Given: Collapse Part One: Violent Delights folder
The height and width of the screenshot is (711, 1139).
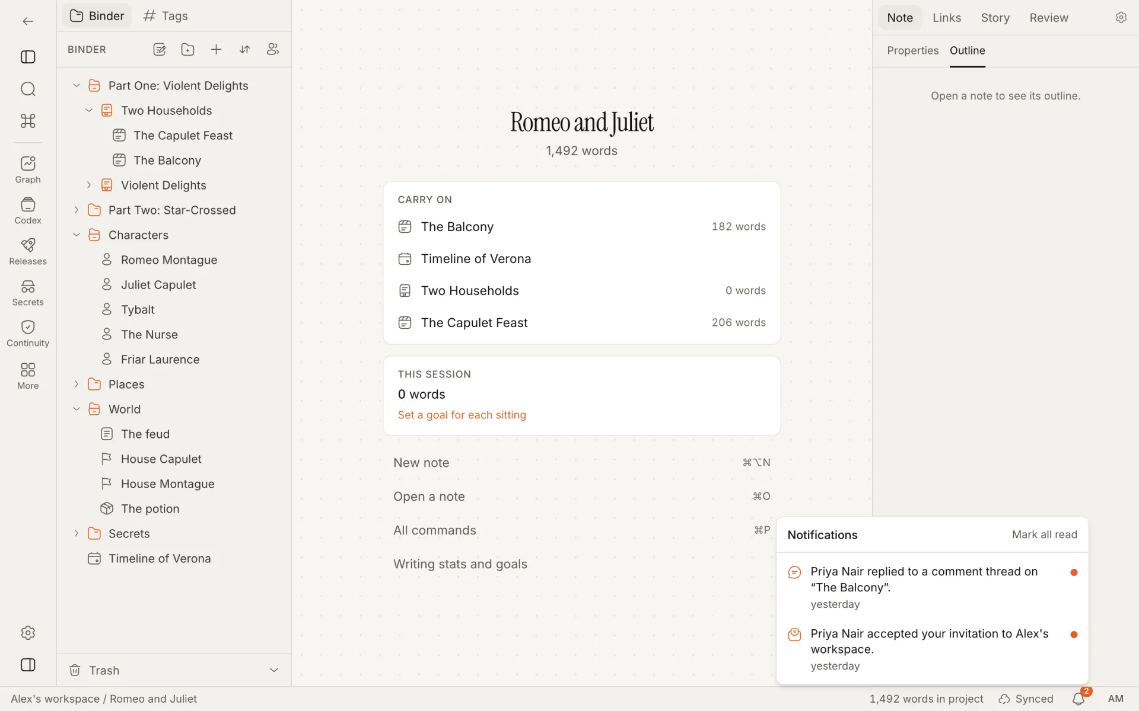Looking at the screenshot, I should coord(77,85).
